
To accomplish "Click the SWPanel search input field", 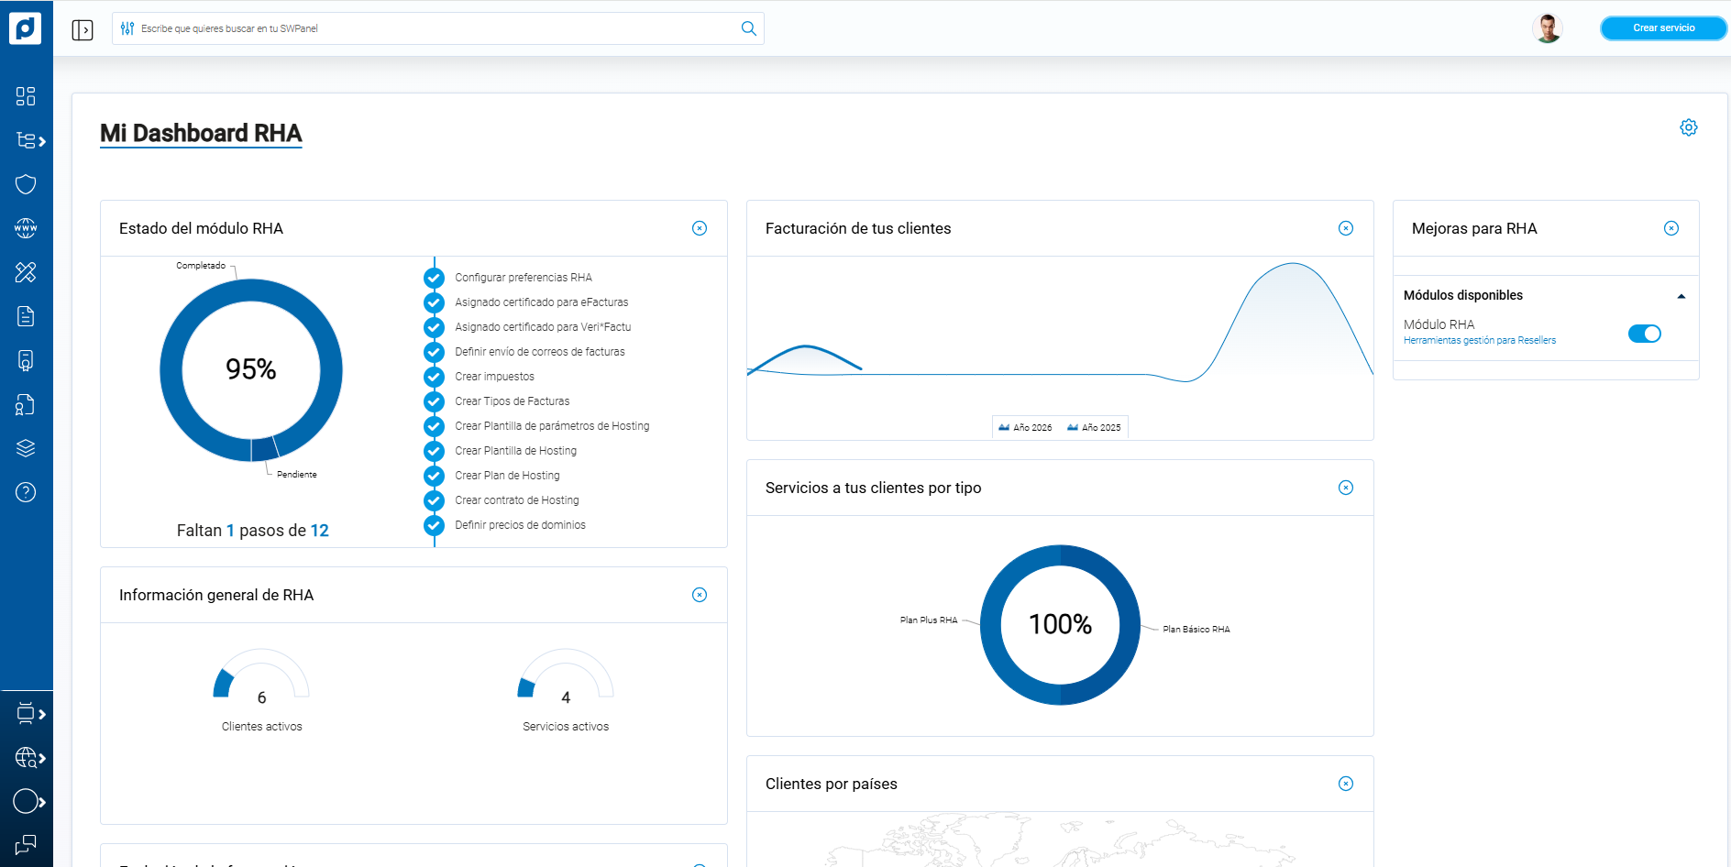I will coord(431,28).
